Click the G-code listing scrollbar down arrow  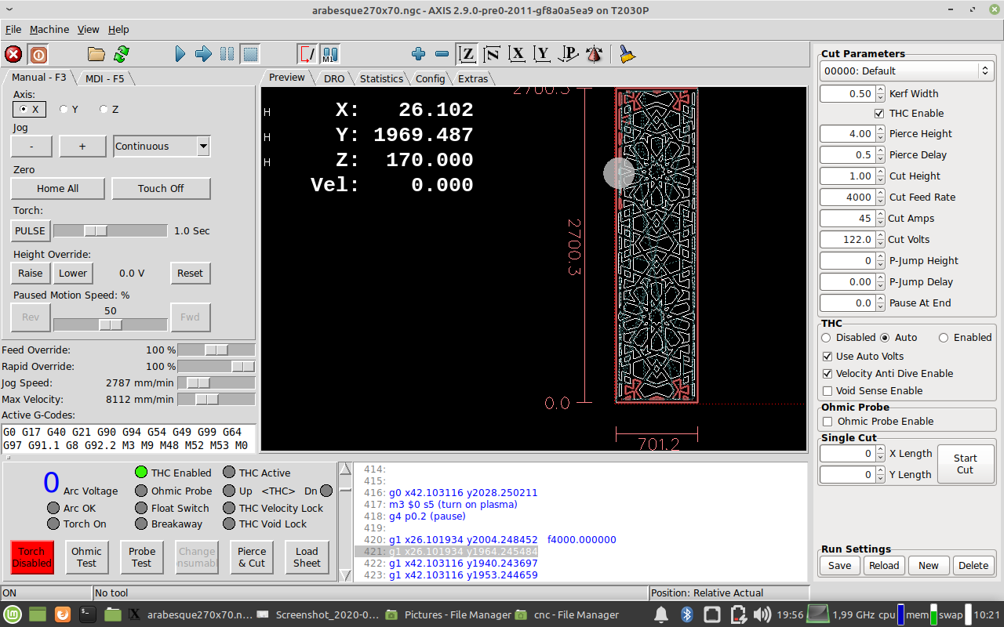point(345,575)
